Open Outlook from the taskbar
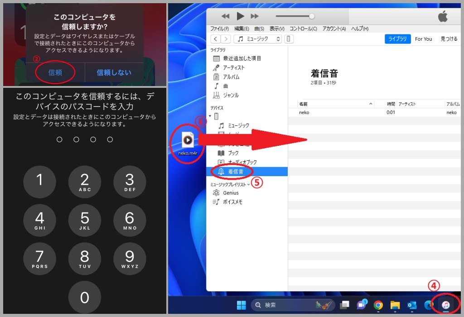Screen dimensions: 464x317 [x=412, y=305]
